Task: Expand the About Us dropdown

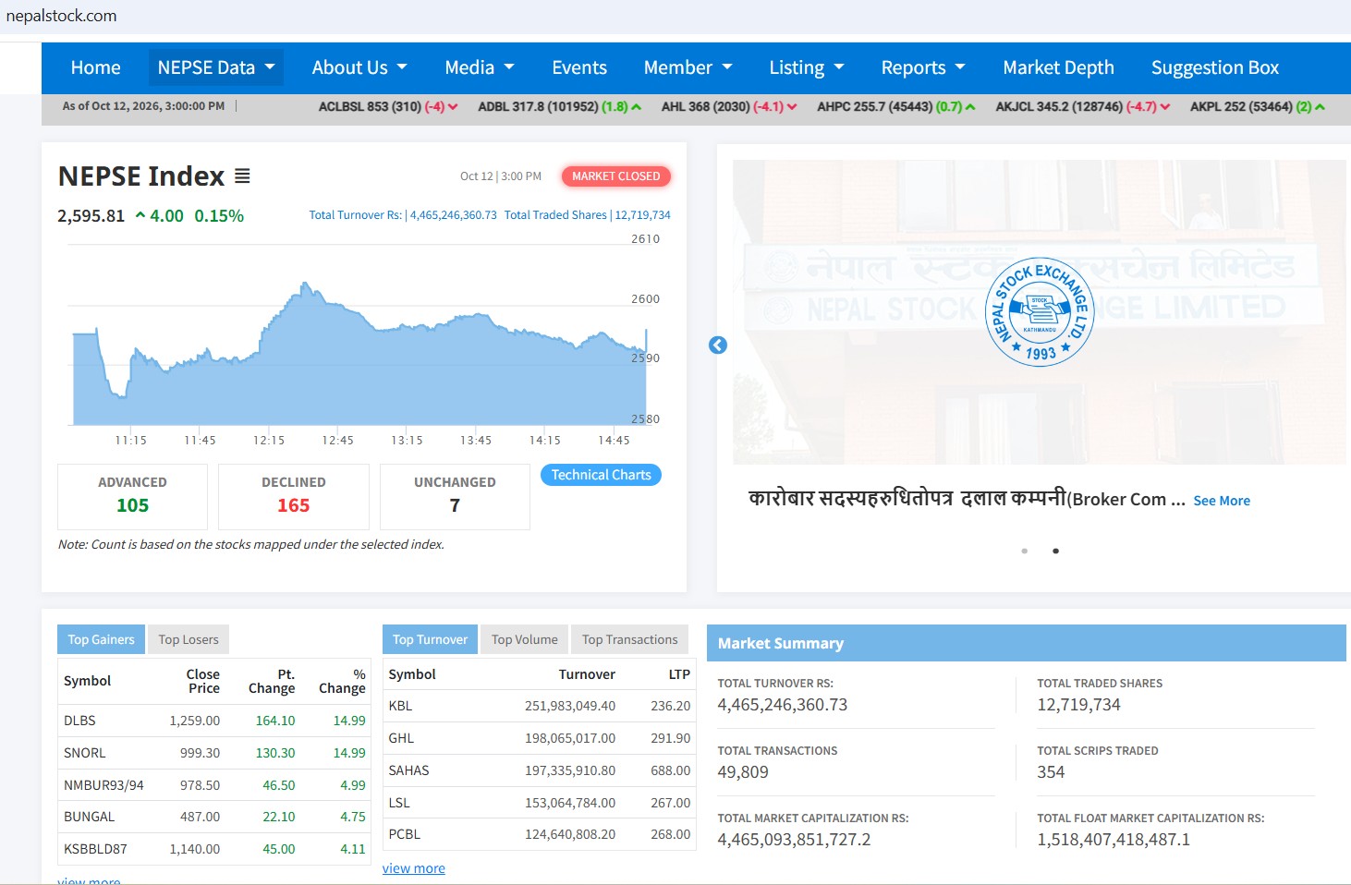Action: coord(359,67)
